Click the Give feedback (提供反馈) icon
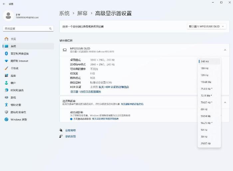Screen dimensions: 233x171 coord(61,136)
